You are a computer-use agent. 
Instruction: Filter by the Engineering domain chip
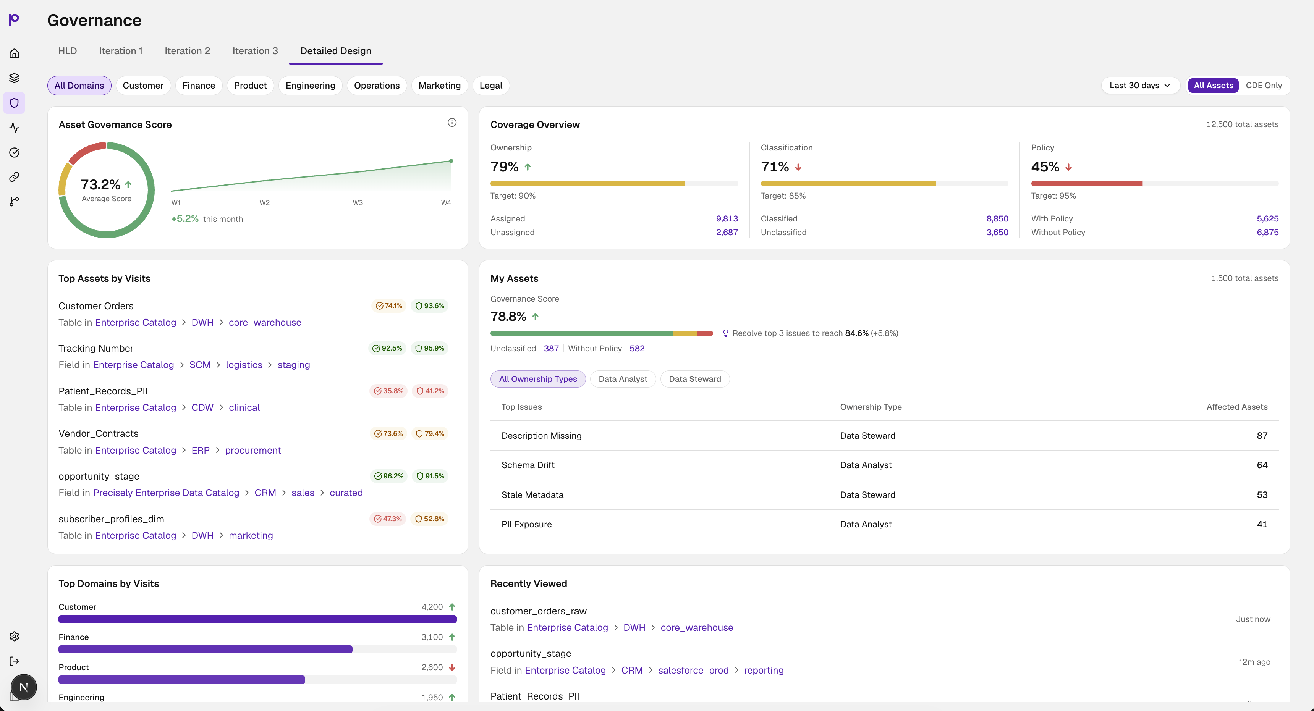(x=310, y=86)
